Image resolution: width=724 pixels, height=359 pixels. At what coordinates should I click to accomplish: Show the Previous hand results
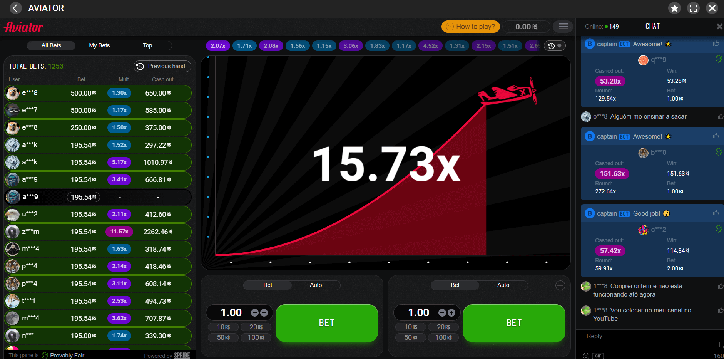[x=162, y=66]
